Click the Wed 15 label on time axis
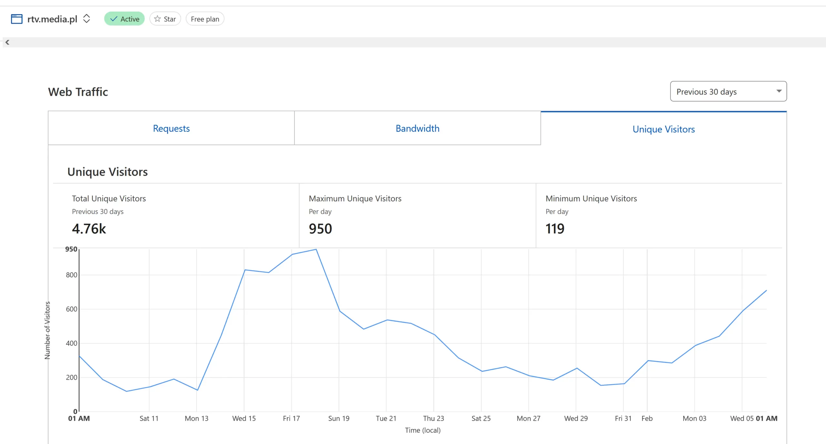 click(x=244, y=418)
